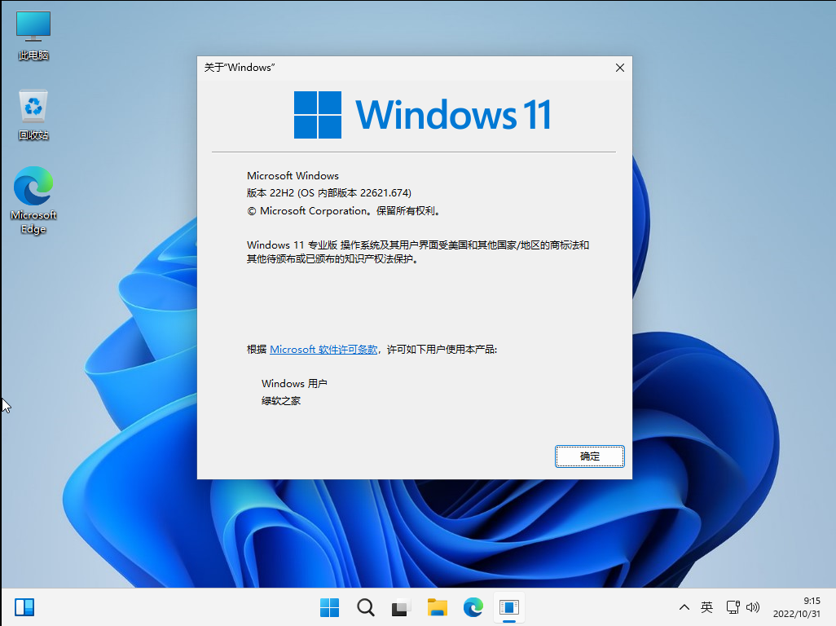Show hidden tray icons chevron

[x=684, y=607]
